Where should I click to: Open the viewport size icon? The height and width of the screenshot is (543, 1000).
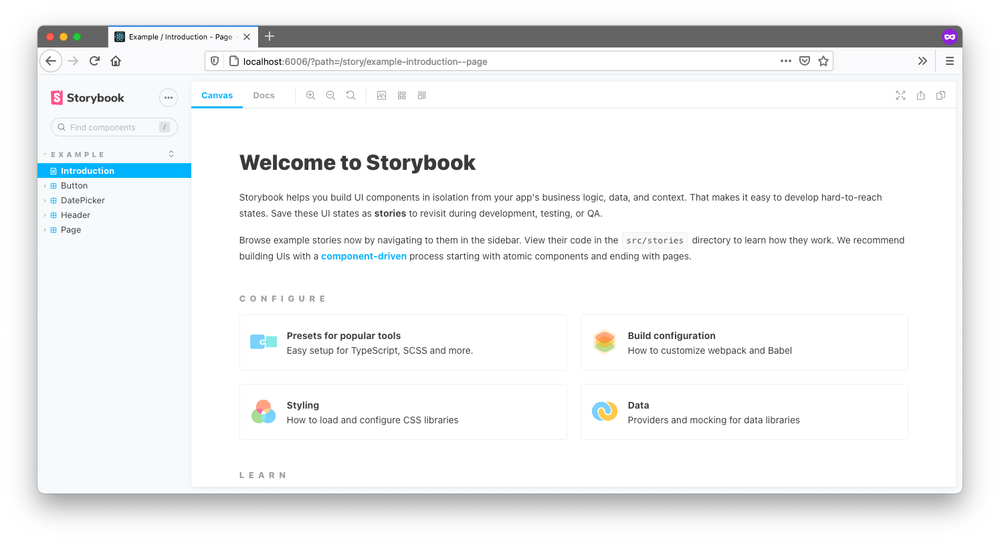tap(421, 96)
